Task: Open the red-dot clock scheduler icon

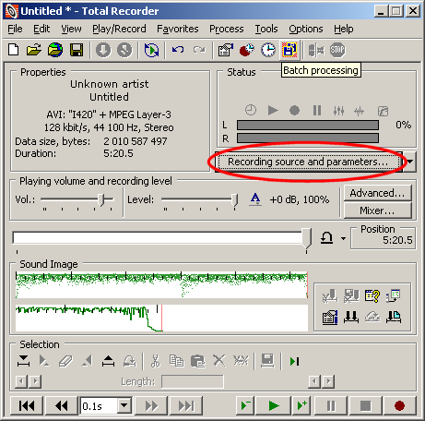Action: 247,50
